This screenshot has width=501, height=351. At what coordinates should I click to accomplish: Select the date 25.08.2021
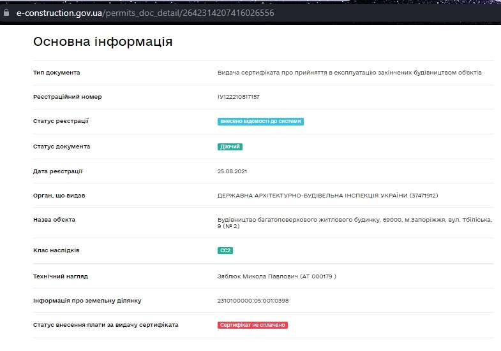point(232,171)
